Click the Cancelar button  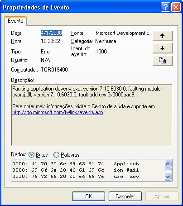pos(125,196)
